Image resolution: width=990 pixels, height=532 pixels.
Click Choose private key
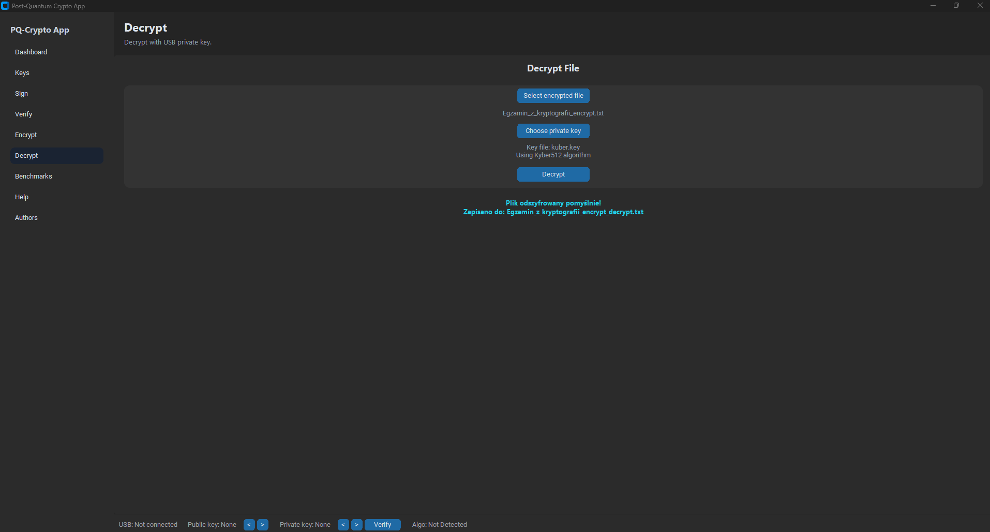point(553,130)
